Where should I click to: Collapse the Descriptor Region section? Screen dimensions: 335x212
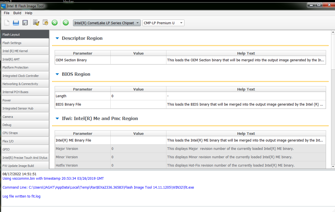57,38
